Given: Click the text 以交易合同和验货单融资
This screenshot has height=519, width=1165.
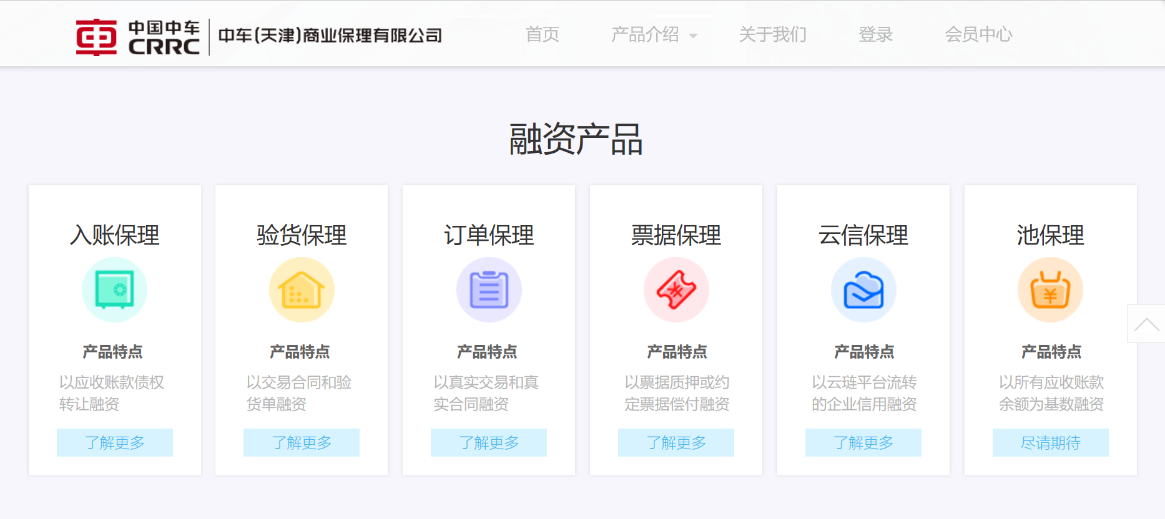Looking at the screenshot, I should tap(299, 393).
